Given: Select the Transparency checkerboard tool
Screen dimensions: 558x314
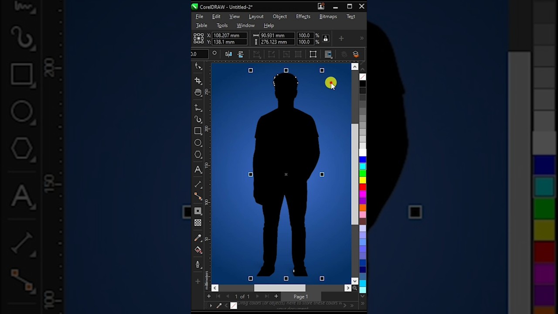Looking at the screenshot, I should pyautogui.click(x=198, y=223).
